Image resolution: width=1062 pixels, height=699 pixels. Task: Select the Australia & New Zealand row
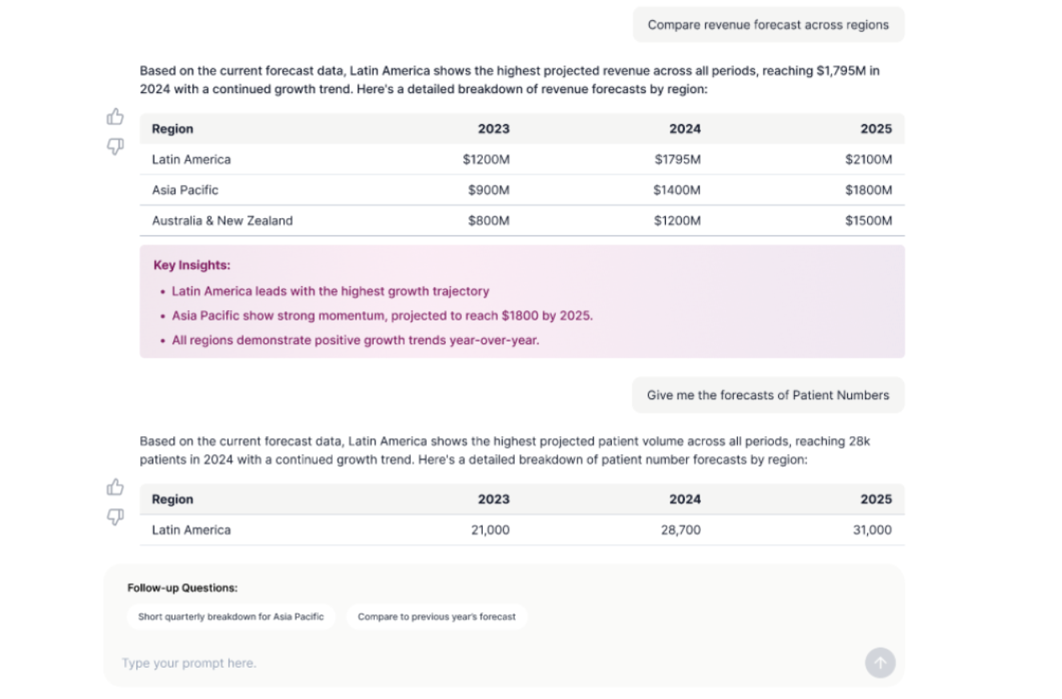pyautogui.click(x=222, y=220)
